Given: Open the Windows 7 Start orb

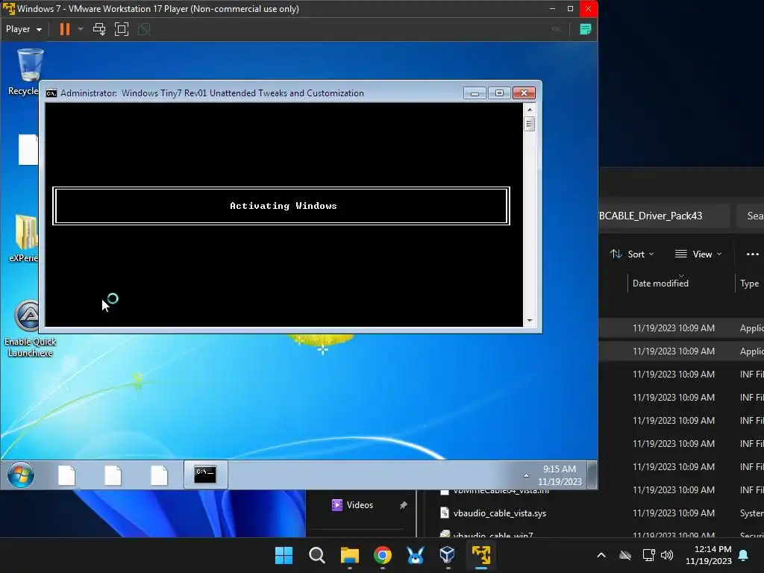Looking at the screenshot, I should click(x=20, y=475).
